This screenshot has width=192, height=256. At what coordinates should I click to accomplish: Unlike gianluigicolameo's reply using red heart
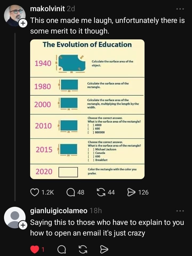(x=34, y=249)
